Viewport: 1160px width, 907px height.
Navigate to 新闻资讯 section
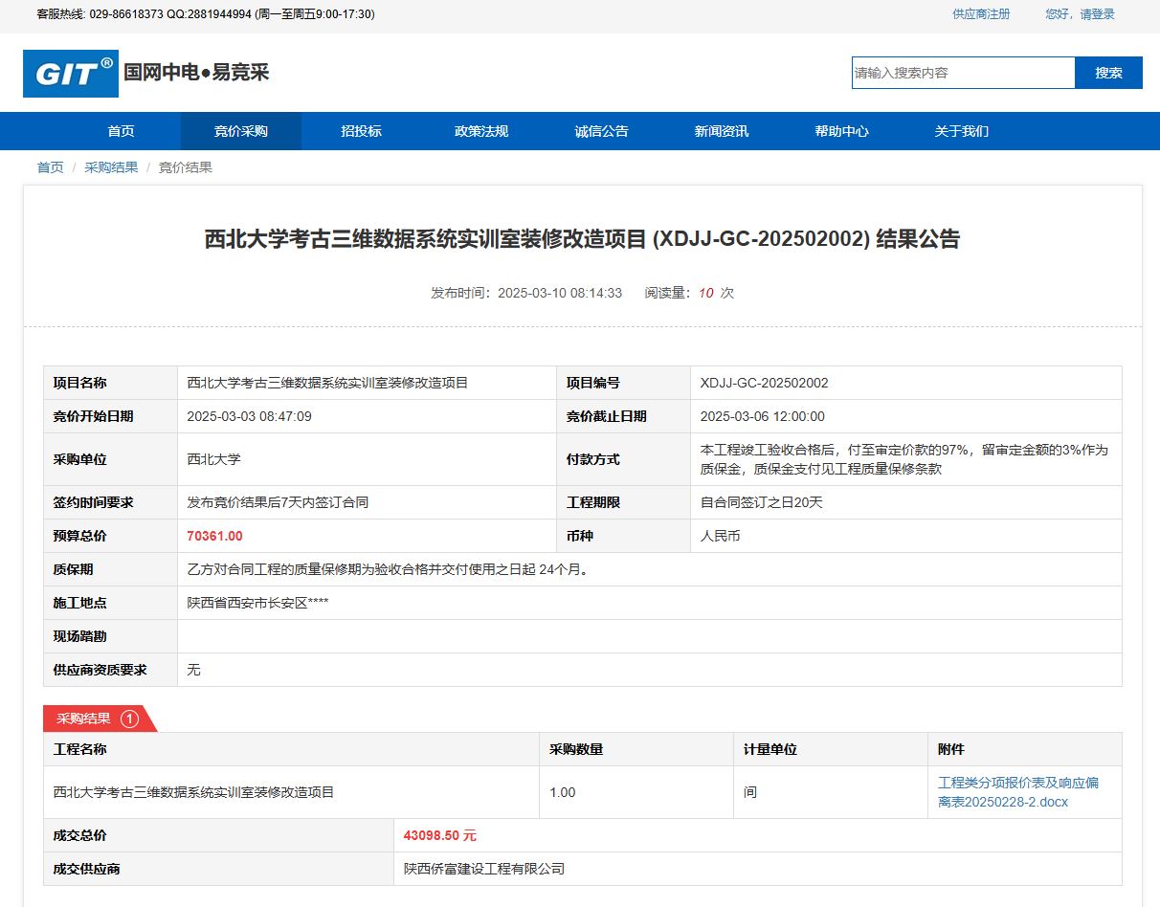pos(721,131)
